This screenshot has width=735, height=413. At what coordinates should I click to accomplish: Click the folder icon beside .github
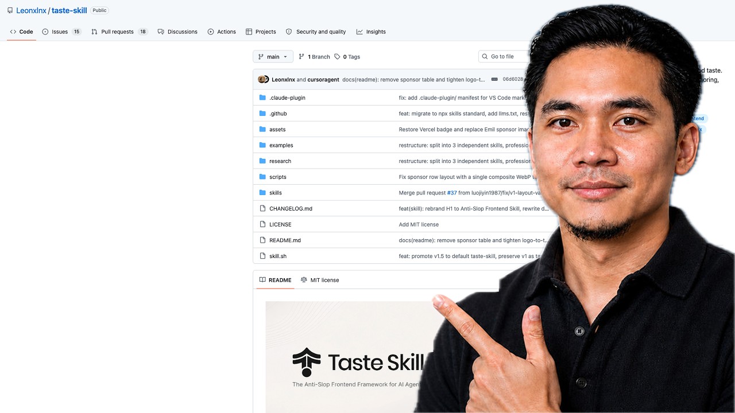262,114
